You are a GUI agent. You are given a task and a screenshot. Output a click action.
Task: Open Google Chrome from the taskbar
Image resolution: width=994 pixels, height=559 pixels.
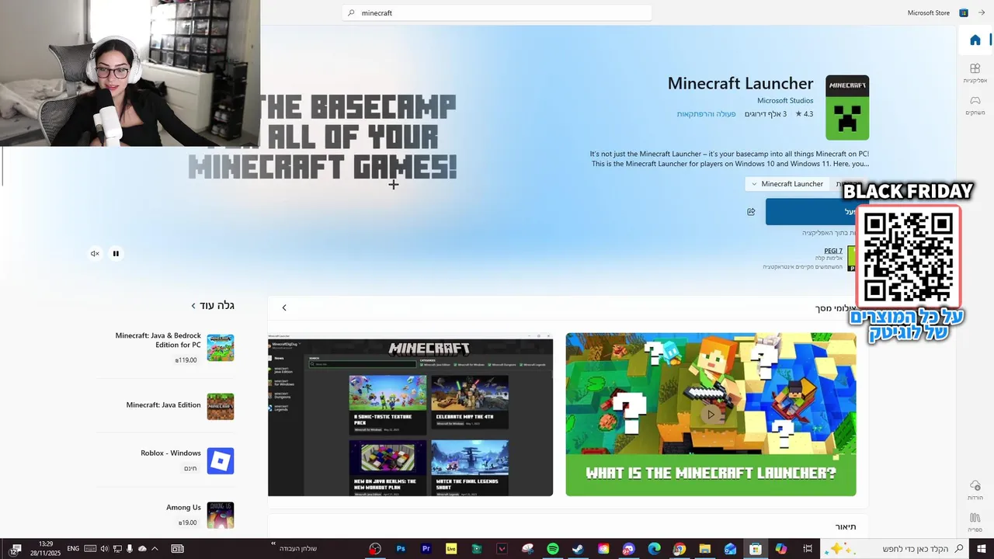679,549
